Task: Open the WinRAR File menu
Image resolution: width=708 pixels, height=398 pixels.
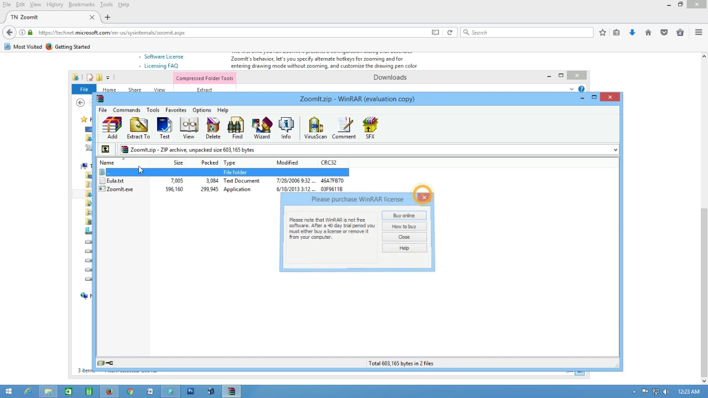Action: pos(103,110)
